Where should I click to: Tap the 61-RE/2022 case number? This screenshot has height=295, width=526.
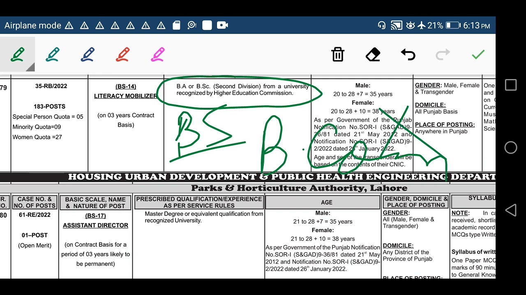point(35,215)
